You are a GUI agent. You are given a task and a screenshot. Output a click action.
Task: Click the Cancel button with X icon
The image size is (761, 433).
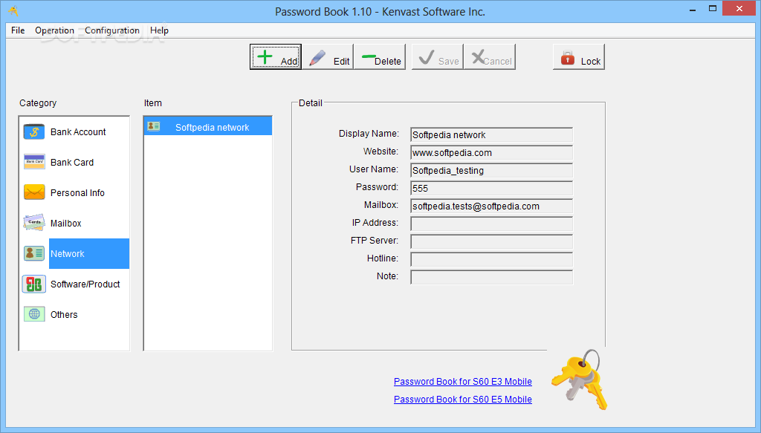pyautogui.click(x=490, y=56)
